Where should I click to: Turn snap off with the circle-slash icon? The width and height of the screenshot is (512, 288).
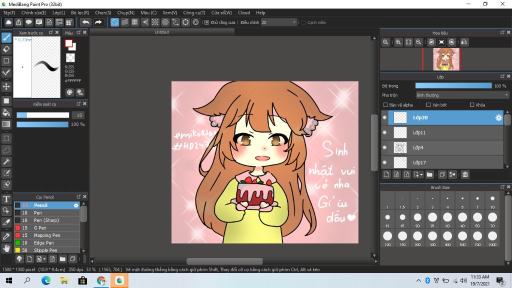[x=114, y=22]
